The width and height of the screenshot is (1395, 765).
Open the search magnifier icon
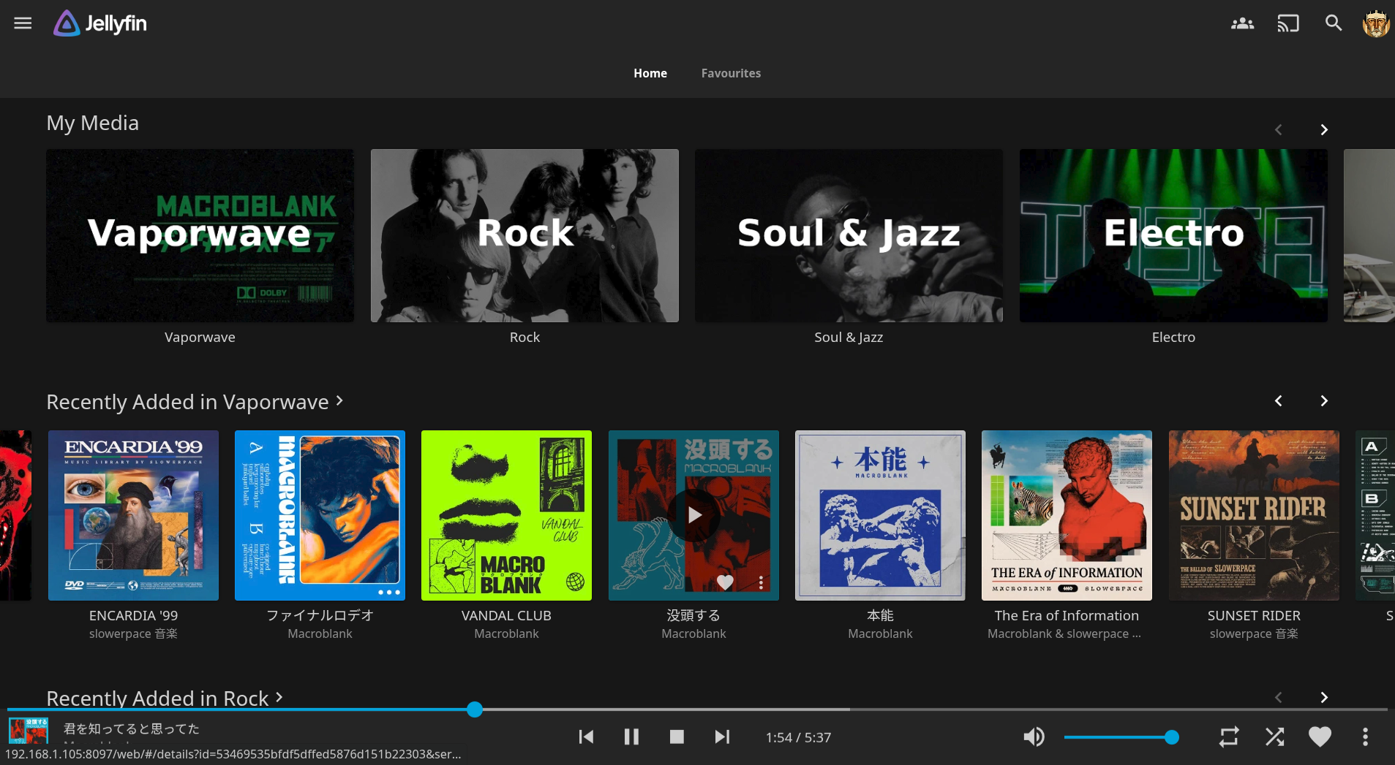click(x=1333, y=23)
